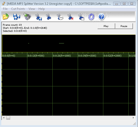The width and height of the screenshot is (138, 127).
Task: Open the Help menu
Action: pos(42,9)
